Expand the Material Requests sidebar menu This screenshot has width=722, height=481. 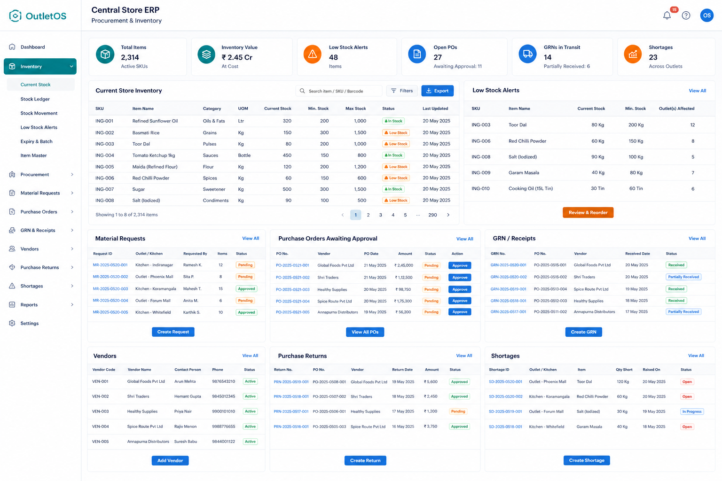[72, 193]
